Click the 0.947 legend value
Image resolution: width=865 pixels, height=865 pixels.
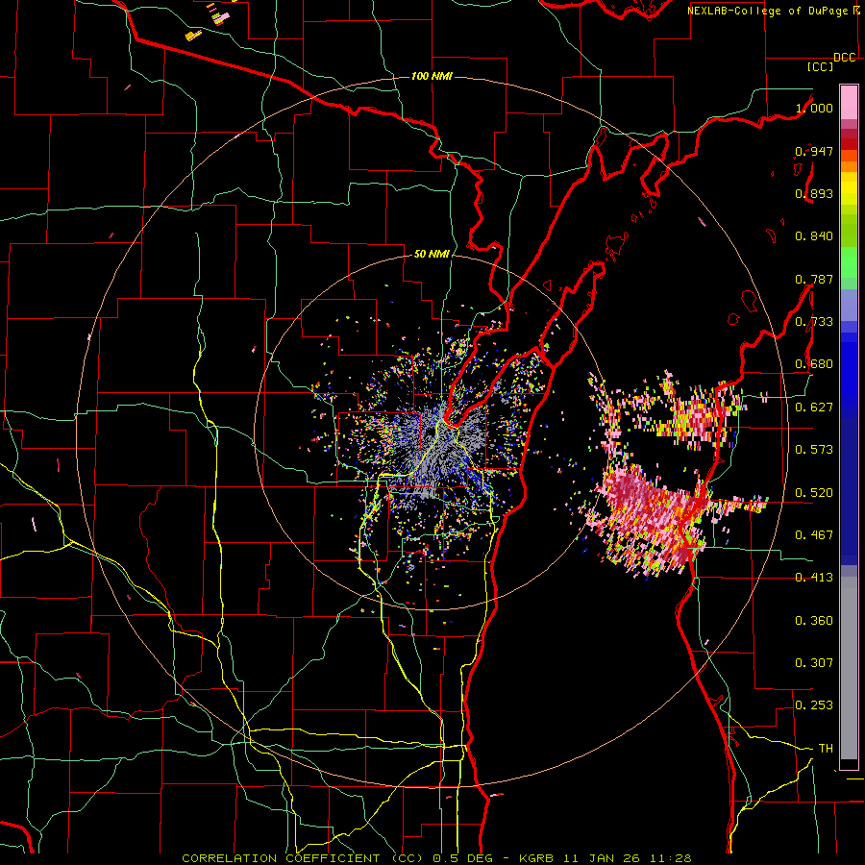tap(814, 151)
